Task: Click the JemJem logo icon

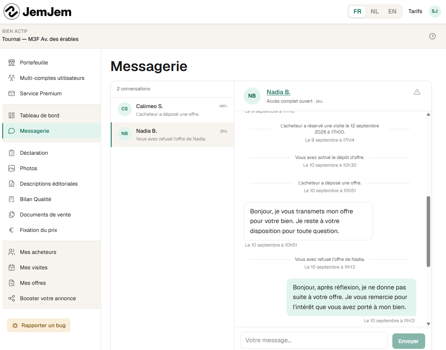Action: pos(12,12)
